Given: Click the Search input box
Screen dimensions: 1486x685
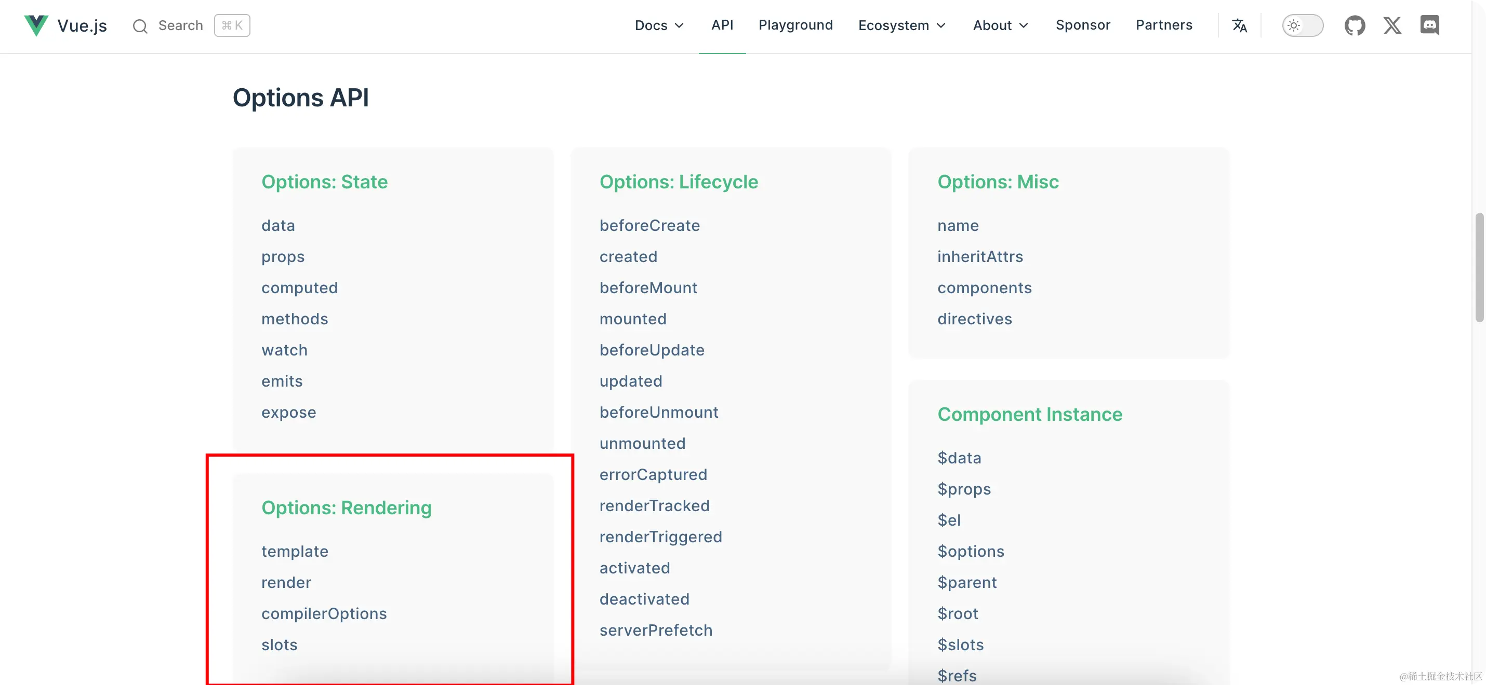Looking at the screenshot, I should pos(181,26).
